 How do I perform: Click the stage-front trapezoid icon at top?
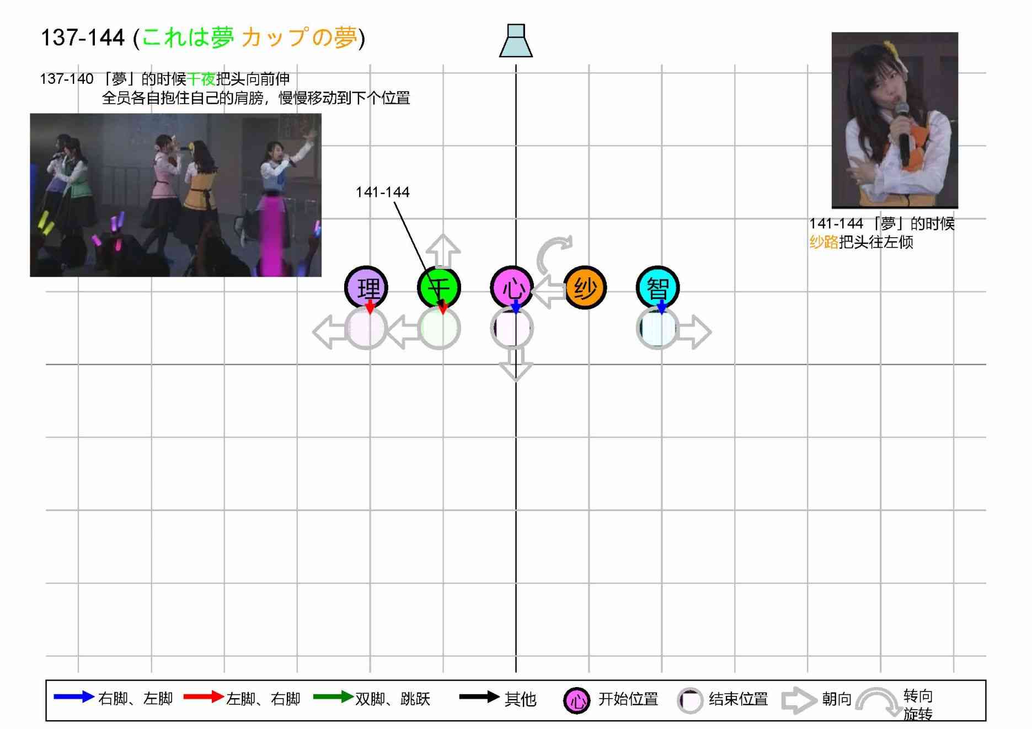click(x=516, y=41)
